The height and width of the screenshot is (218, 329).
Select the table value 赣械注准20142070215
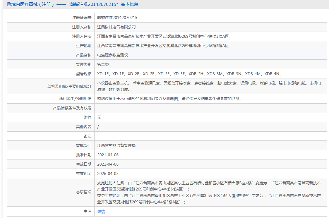pos(117,18)
